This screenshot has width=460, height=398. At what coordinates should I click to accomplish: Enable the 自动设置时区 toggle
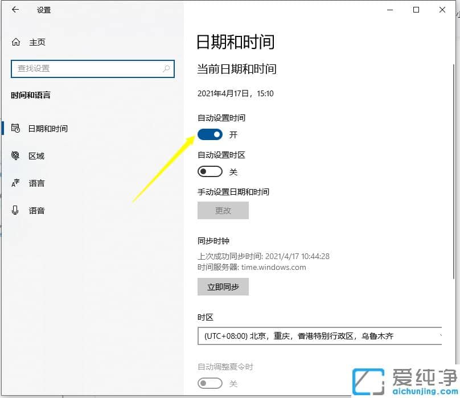pos(210,171)
